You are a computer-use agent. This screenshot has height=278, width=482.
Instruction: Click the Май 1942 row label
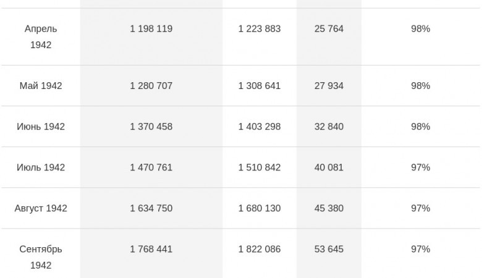tap(41, 86)
